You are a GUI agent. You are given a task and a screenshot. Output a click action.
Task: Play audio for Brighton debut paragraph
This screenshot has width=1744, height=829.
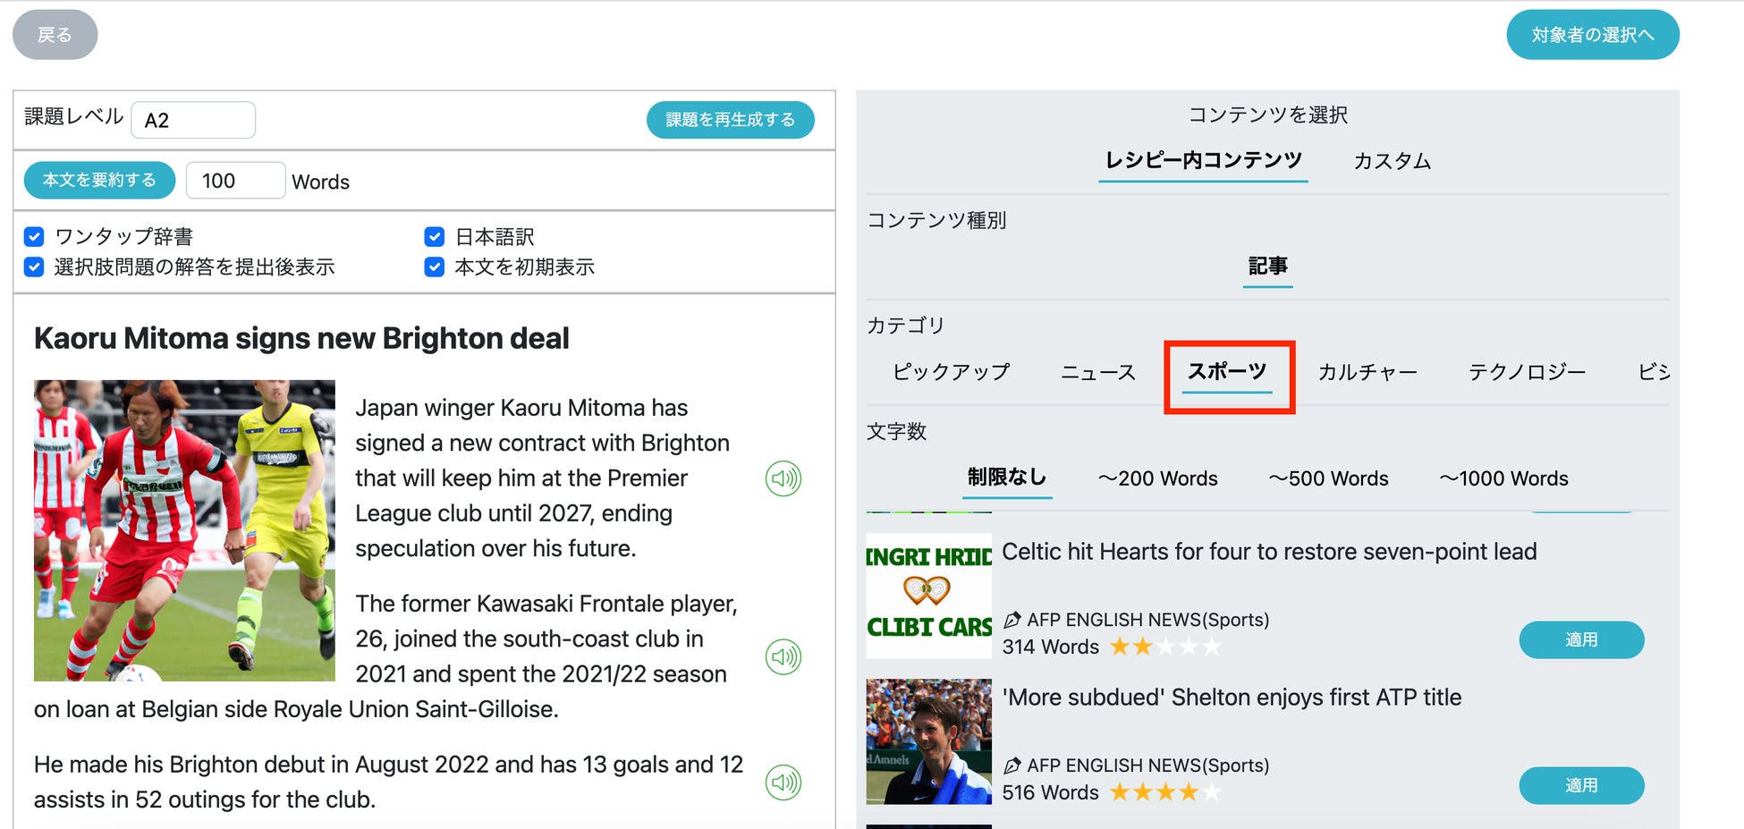(x=783, y=782)
